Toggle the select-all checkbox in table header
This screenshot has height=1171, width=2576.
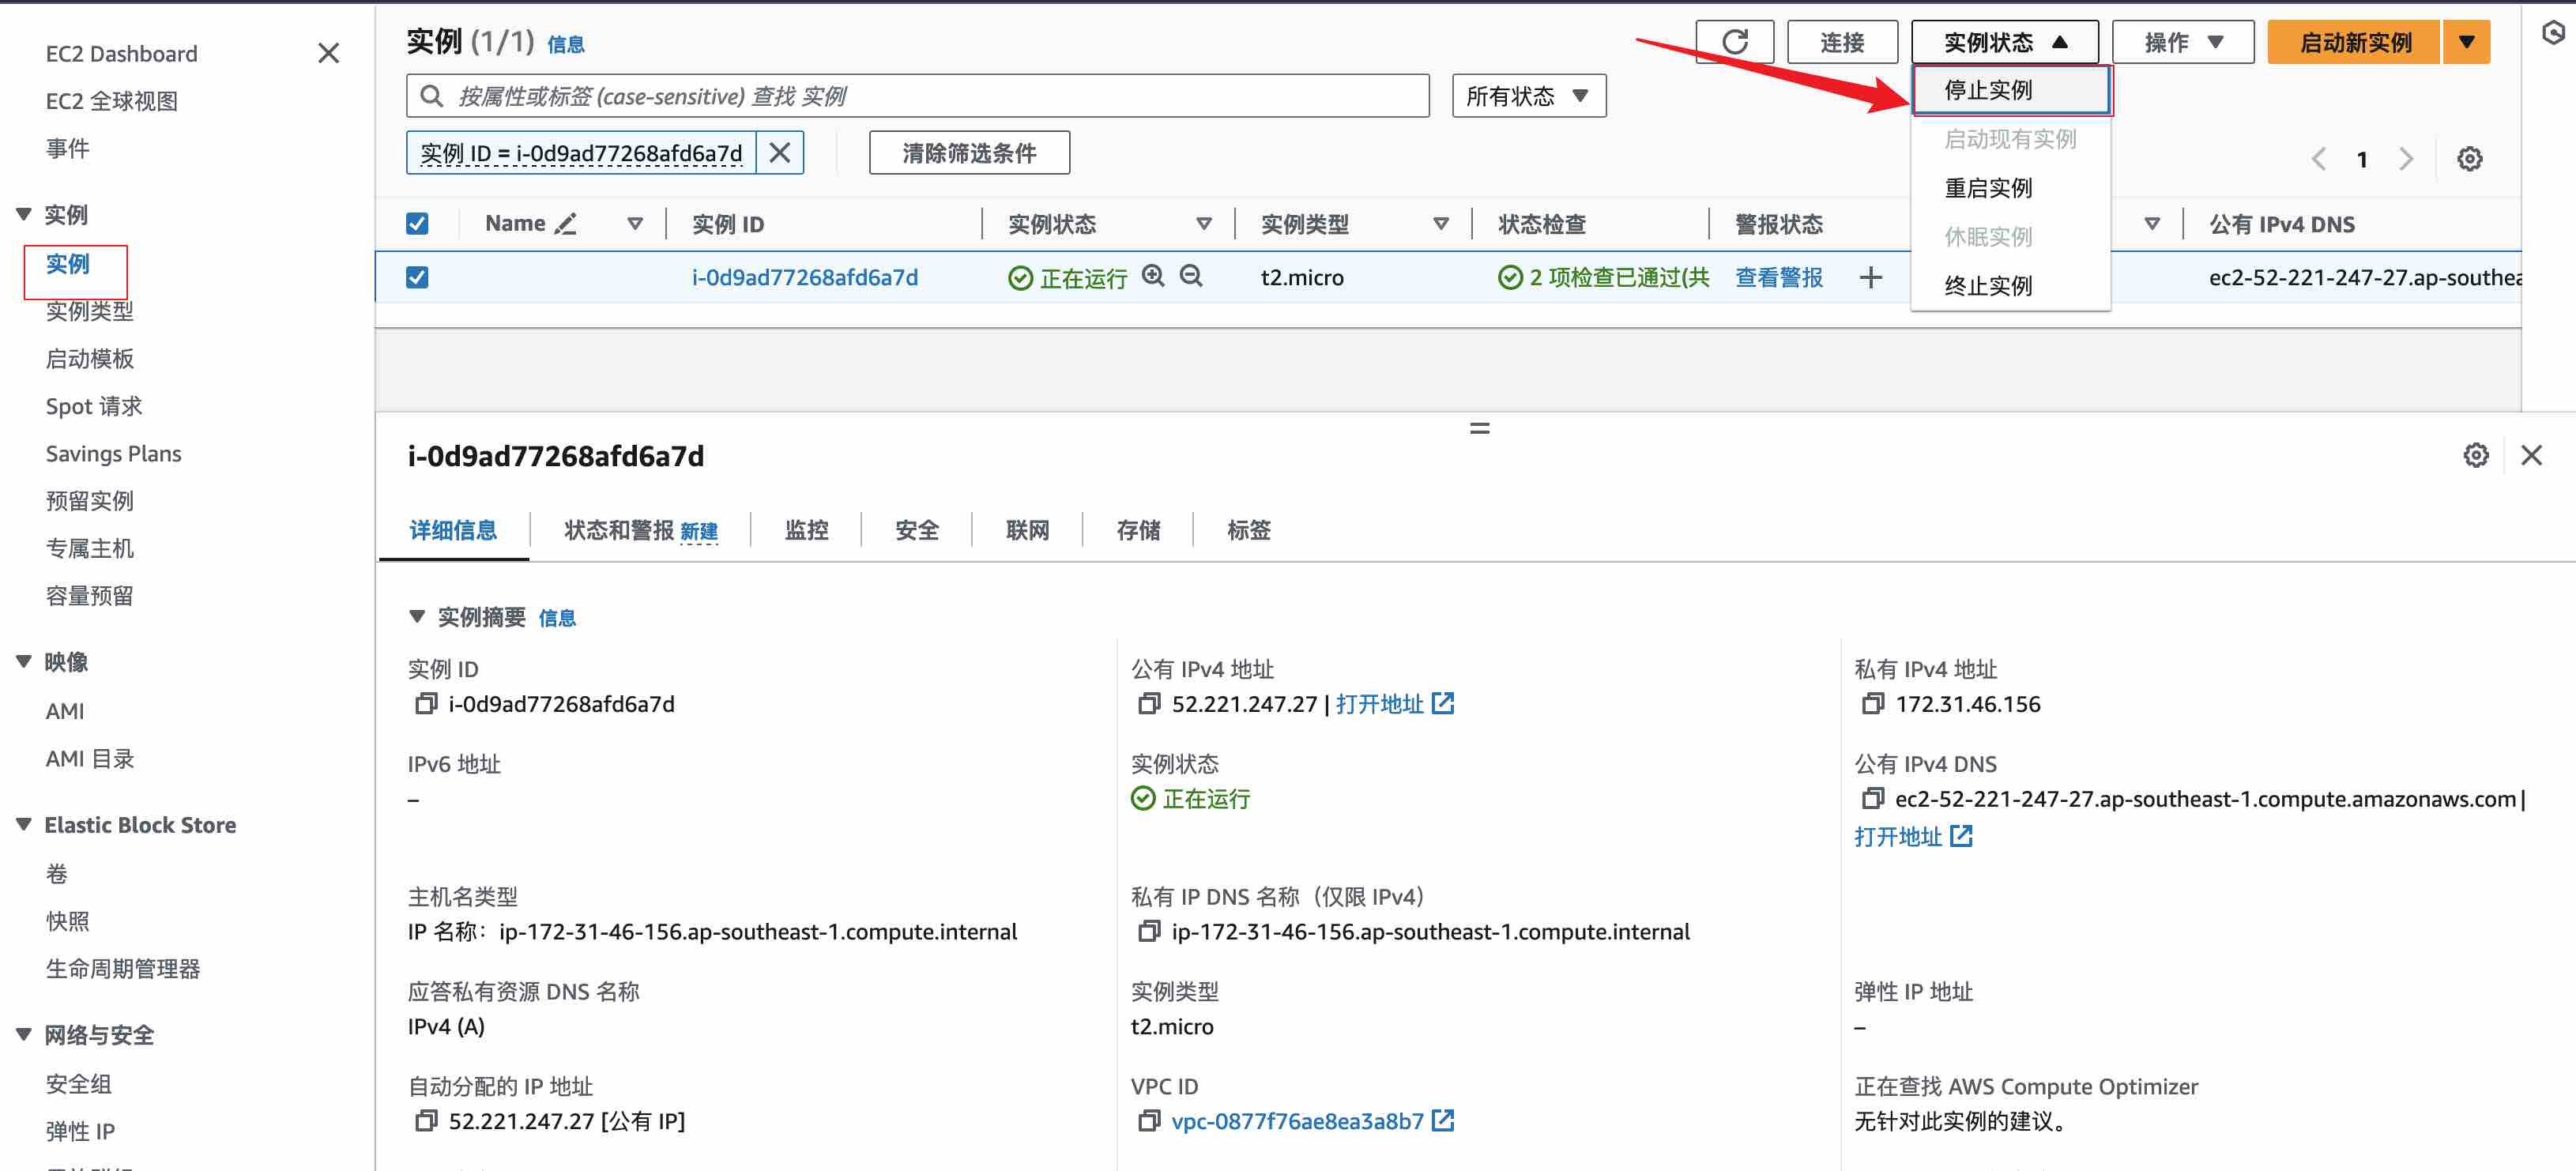pos(417,224)
